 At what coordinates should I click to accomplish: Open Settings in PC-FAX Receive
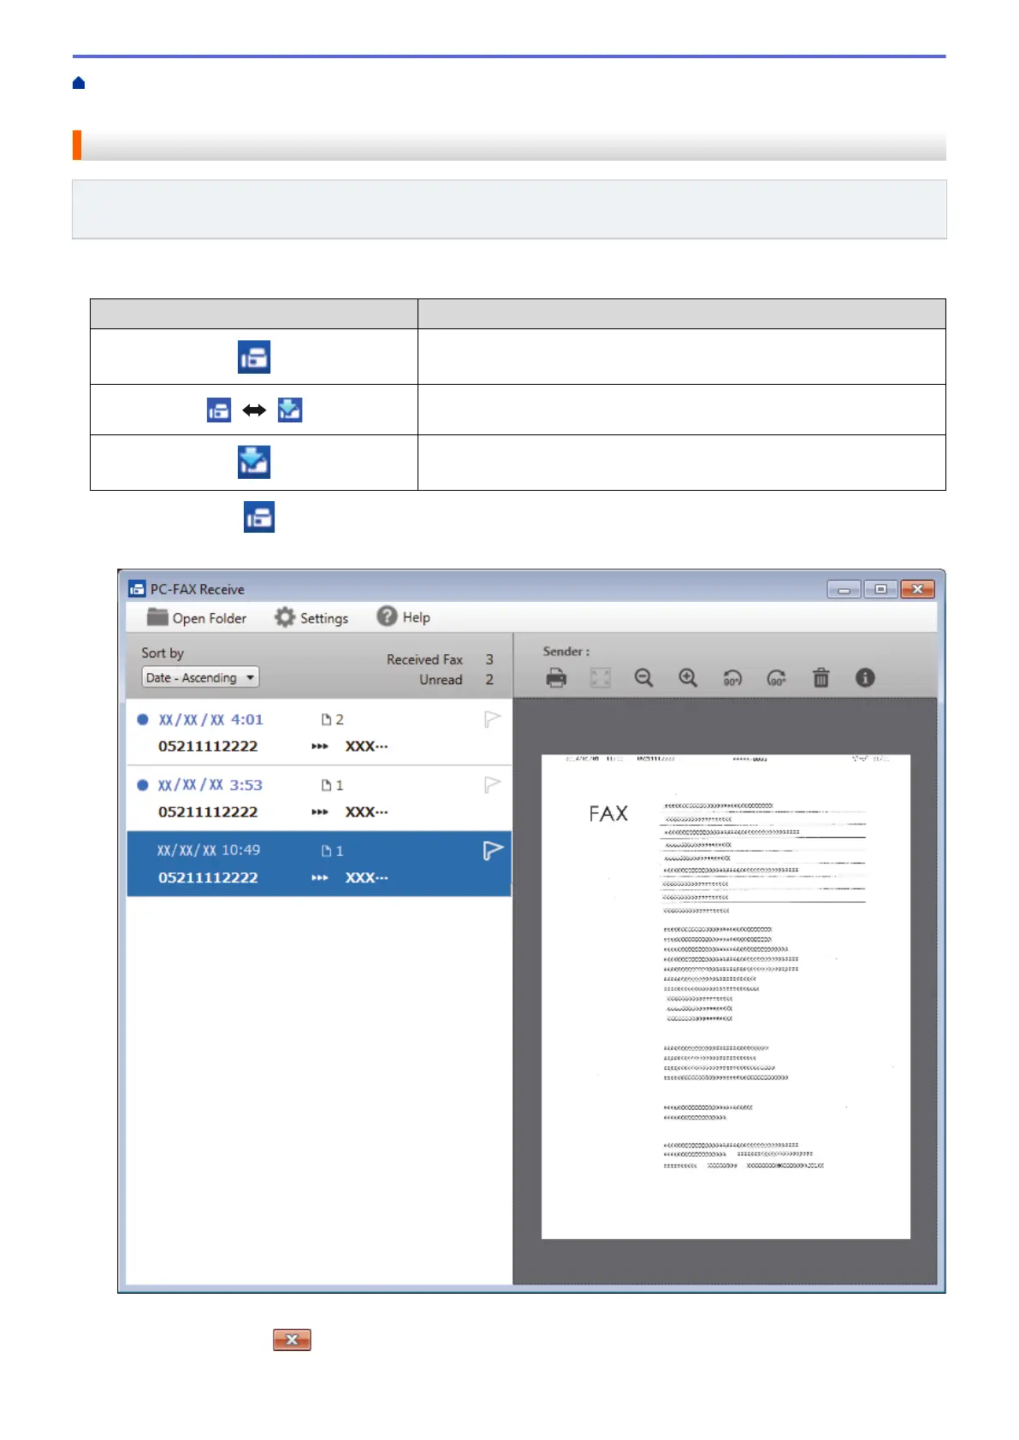pos(311,617)
